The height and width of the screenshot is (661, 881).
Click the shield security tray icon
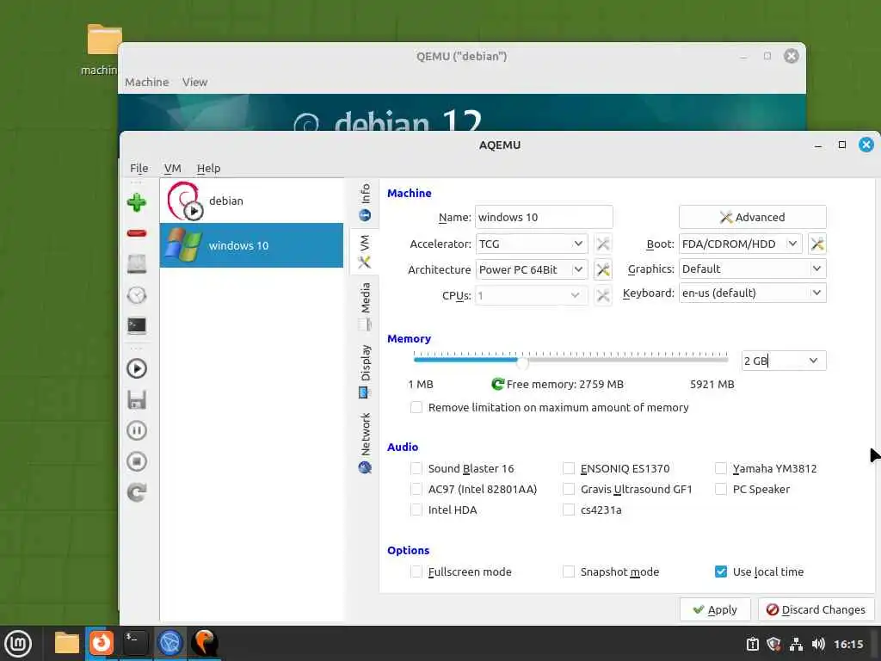[x=773, y=644]
